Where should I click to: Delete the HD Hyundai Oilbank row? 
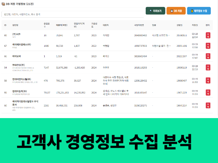tap(208, 105)
